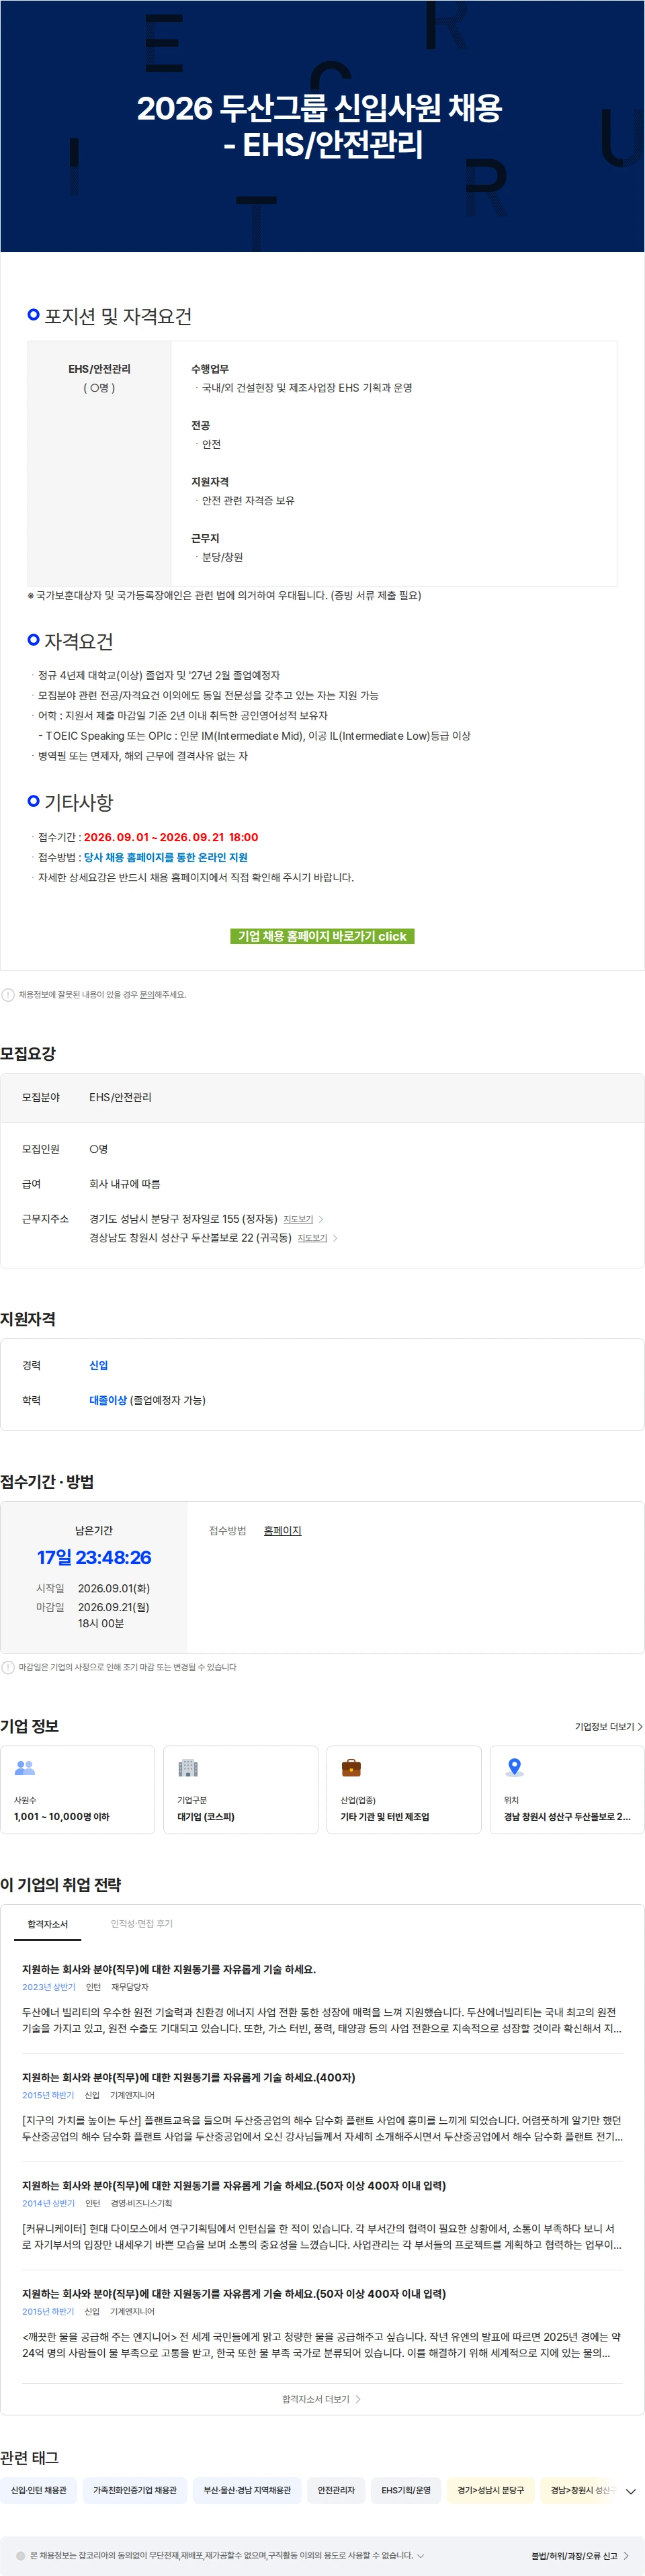Click the 신입 career requirement link
This screenshot has width=645, height=2576.
[x=98, y=1365]
